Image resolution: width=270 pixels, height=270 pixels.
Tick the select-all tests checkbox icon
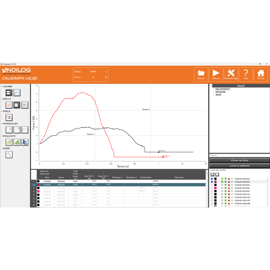pyautogui.click(x=212, y=174)
